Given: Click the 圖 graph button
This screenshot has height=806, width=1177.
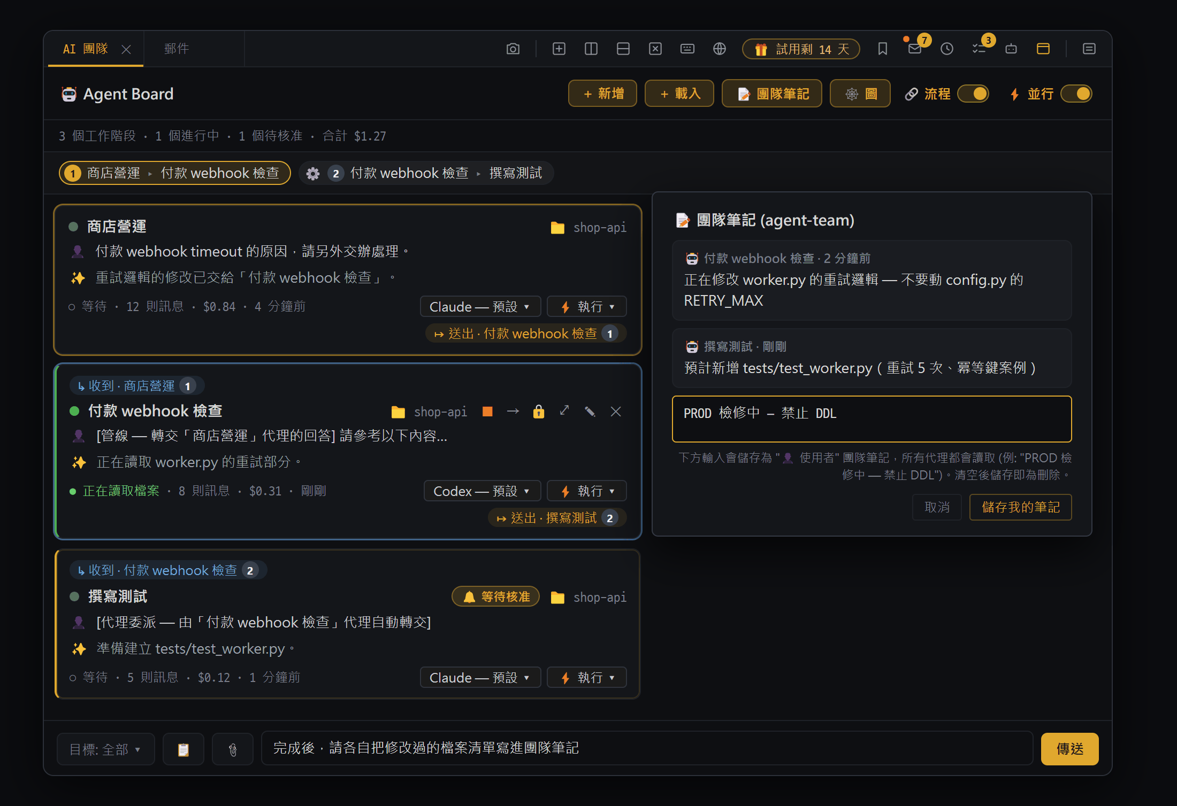Looking at the screenshot, I should coord(860,94).
